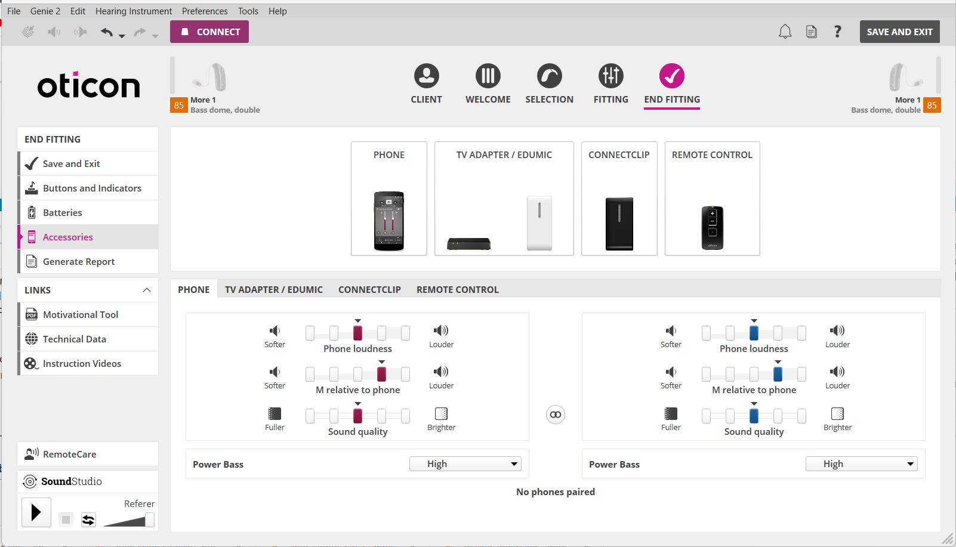Open the Motivational Tool link
956x547 pixels.
(x=88, y=314)
